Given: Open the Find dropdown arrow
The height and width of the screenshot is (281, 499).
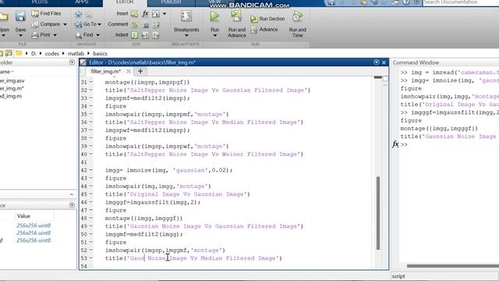Looking at the screenshot, I should tap(97, 34).
